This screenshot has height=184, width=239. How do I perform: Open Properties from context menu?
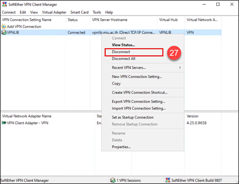[121, 147]
